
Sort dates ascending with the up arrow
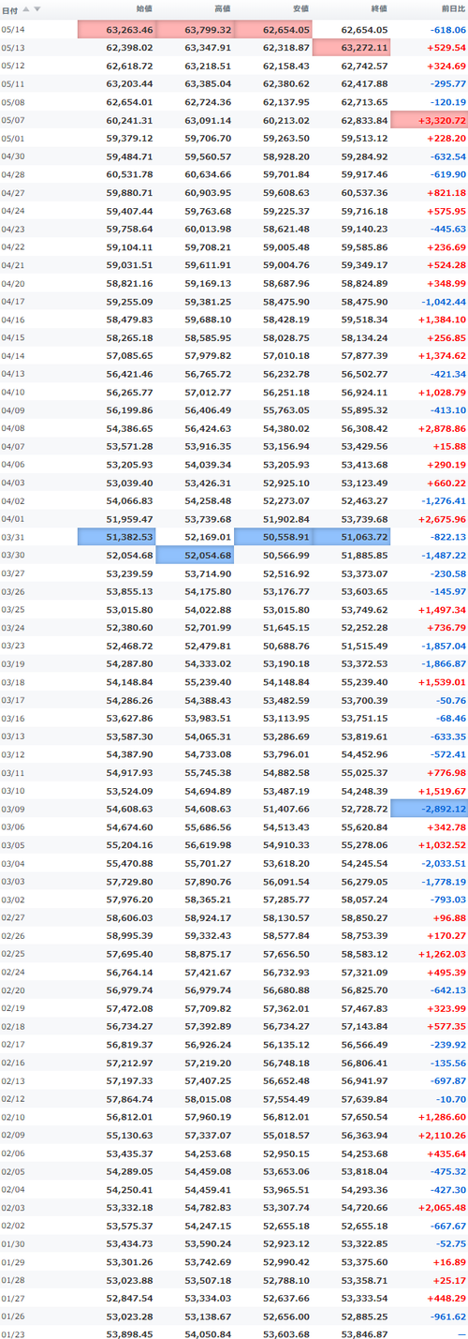(x=26, y=9)
